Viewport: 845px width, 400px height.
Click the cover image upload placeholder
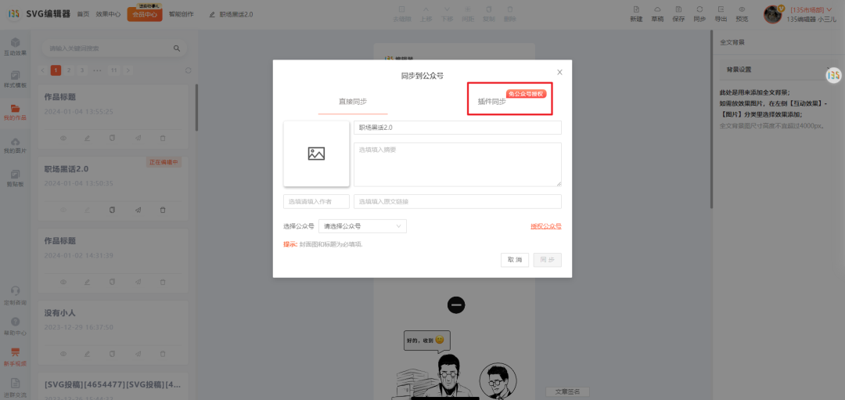(316, 153)
